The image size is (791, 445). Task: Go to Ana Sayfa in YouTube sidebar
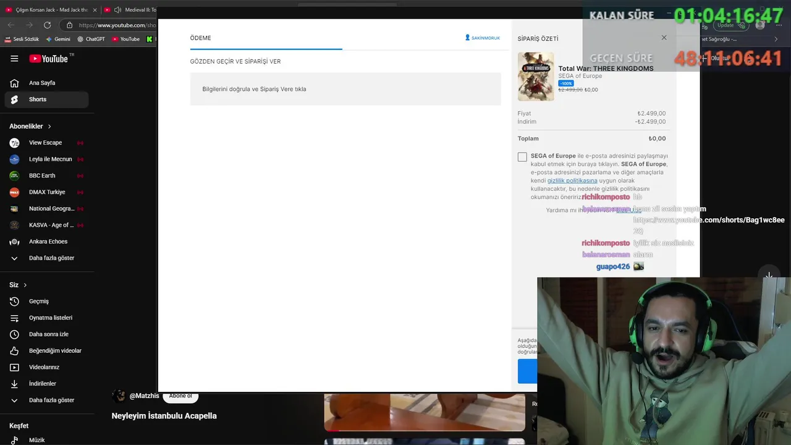46,83
